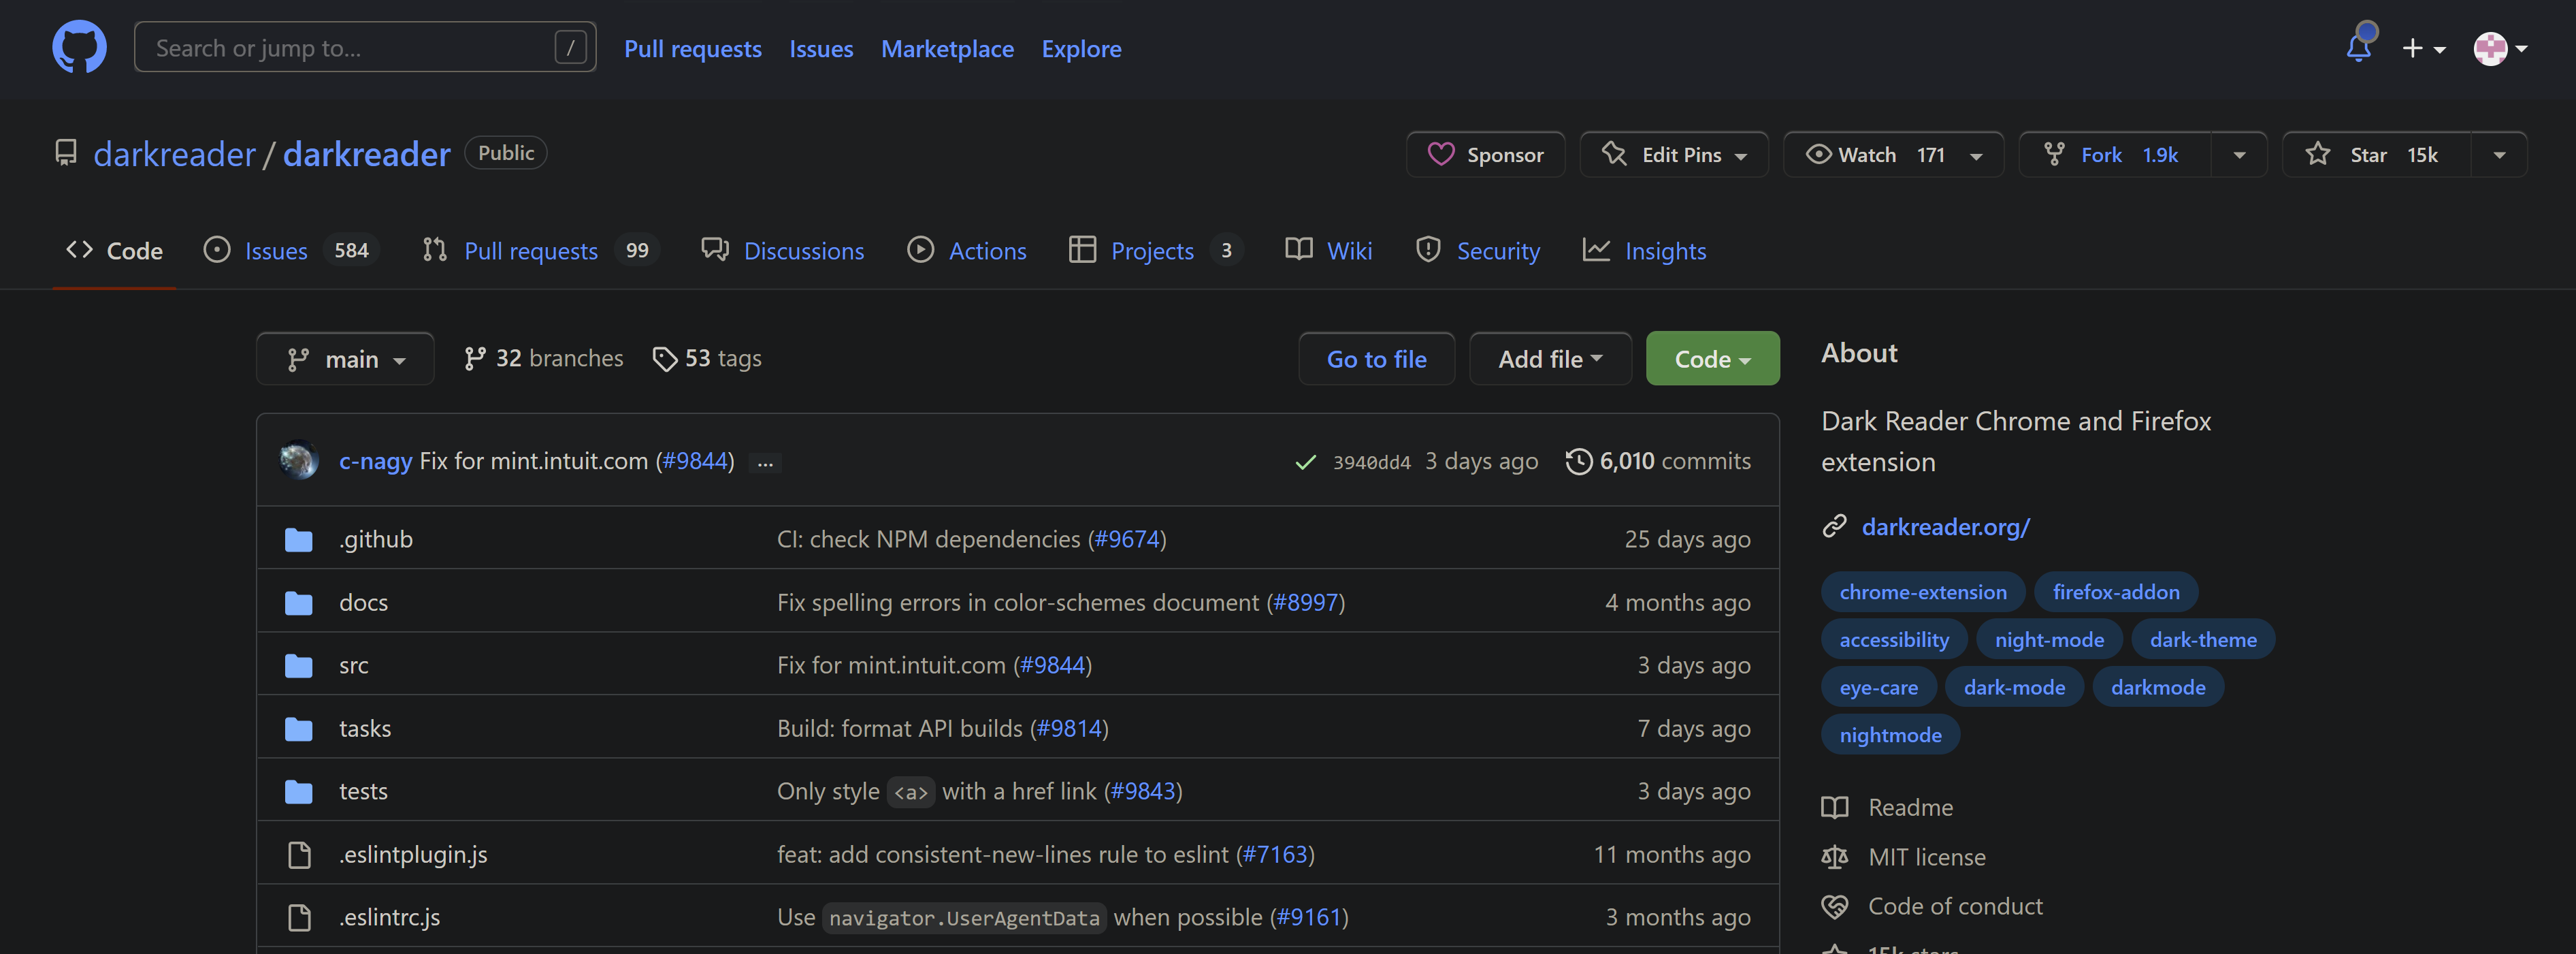Click the tests folder icon
Image resolution: width=2576 pixels, height=954 pixels.
(298, 792)
